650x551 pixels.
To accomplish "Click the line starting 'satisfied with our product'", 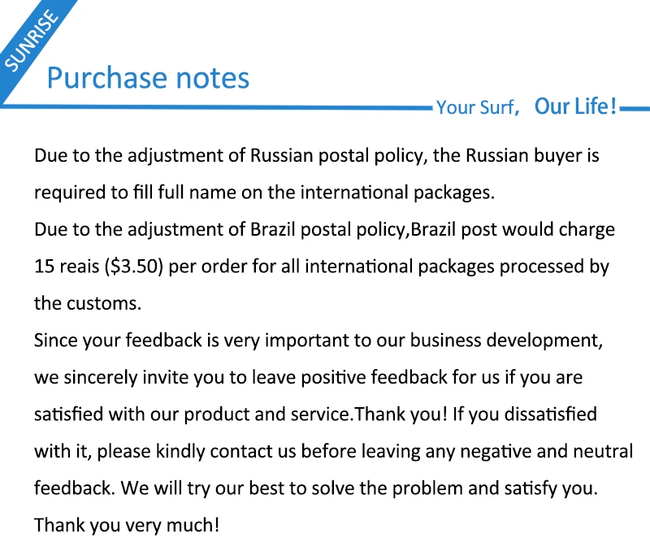I will click(315, 414).
